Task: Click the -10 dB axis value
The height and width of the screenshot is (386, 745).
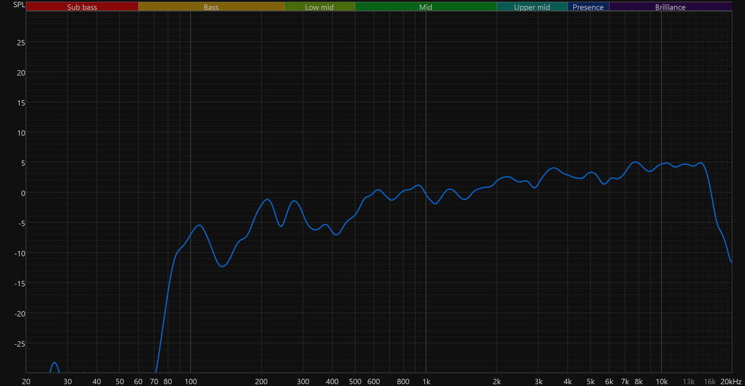Action: click(19, 253)
